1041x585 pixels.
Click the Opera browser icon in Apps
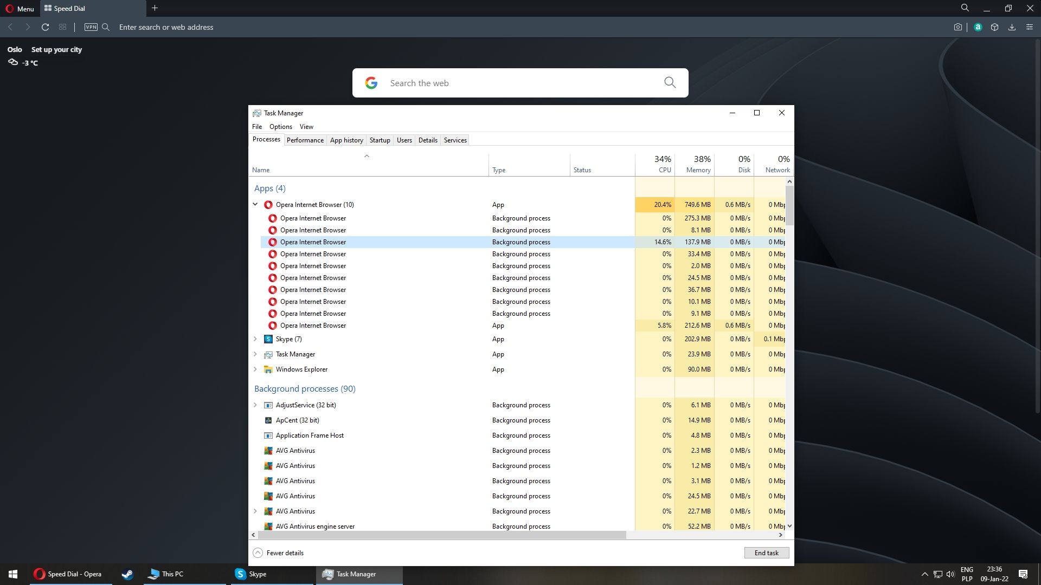(269, 205)
